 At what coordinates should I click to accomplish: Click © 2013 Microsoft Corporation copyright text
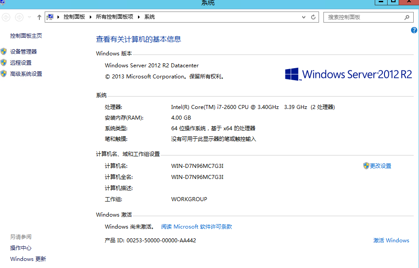(165, 77)
